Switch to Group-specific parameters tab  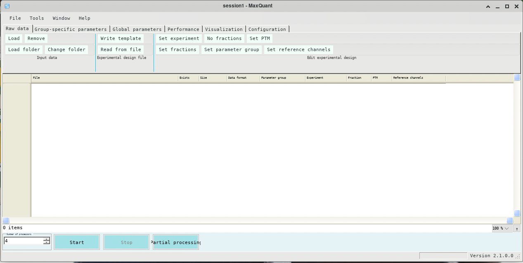point(71,29)
